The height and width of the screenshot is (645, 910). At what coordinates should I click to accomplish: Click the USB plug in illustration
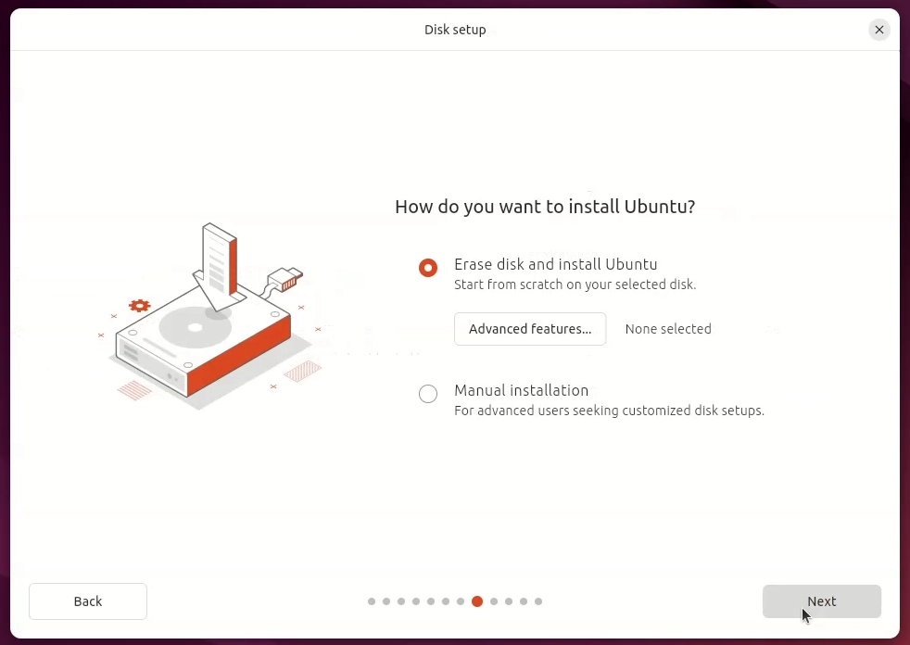285,279
